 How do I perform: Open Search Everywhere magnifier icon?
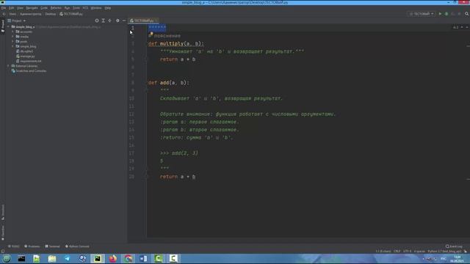[467, 14]
